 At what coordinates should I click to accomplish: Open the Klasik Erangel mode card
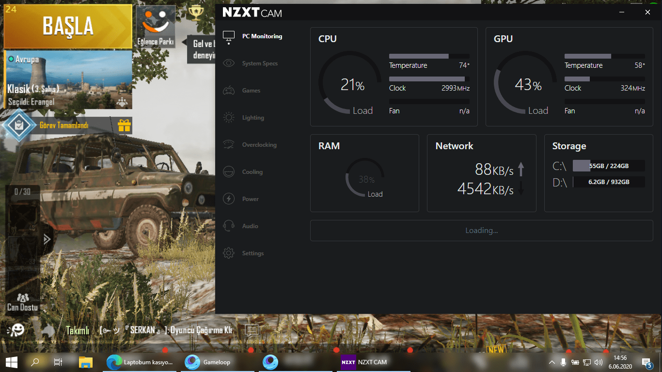pos(68,80)
